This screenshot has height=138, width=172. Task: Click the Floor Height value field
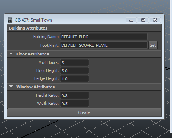[74, 70]
